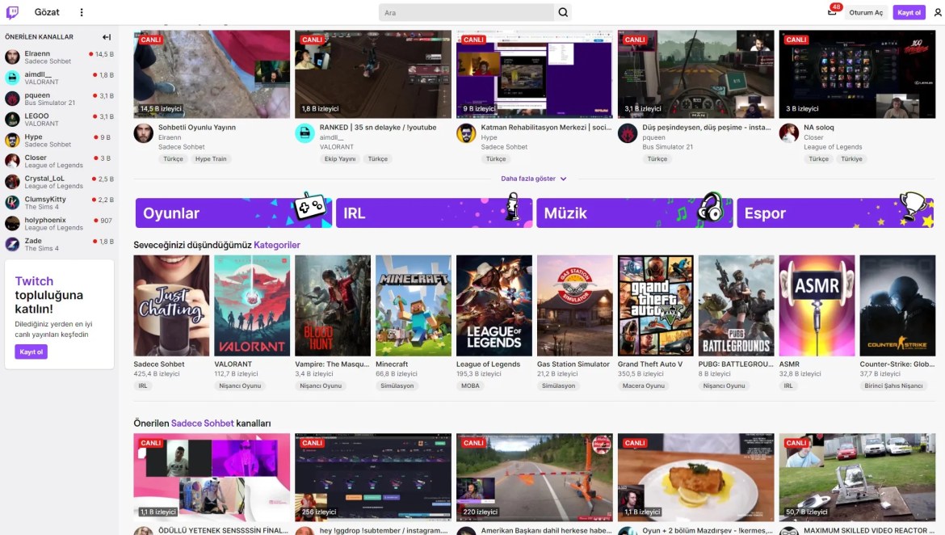Viewport: 945px width, 535px height.
Task: Click the Oturum Aç login button
Action: [x=866, y=13]
